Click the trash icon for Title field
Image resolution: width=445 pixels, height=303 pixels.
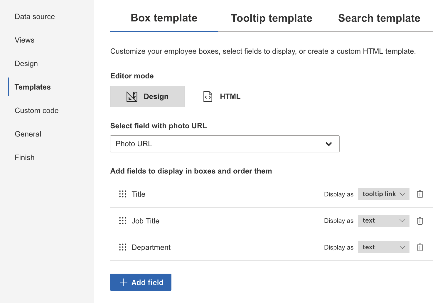[420, 194]
